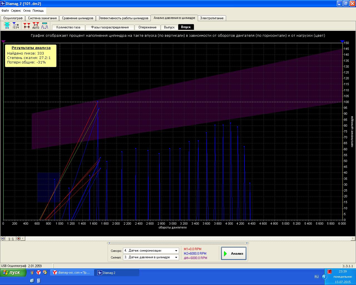This screenshot has width=356, height=285.
Task: Switch to Эффективность работы цилиндров tab
Action: [x=123, y=18]
